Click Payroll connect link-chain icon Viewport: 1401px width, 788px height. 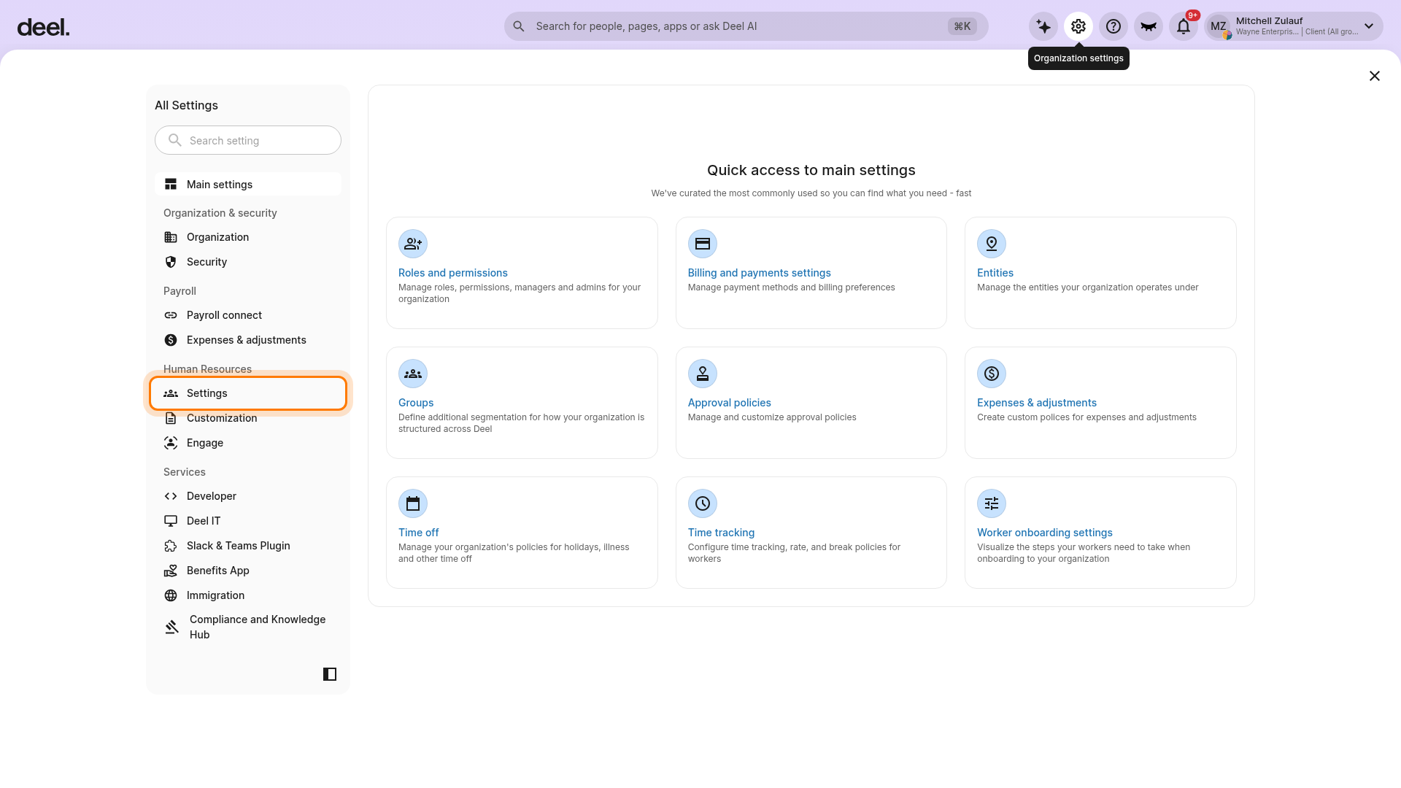(x=171, y=315)
